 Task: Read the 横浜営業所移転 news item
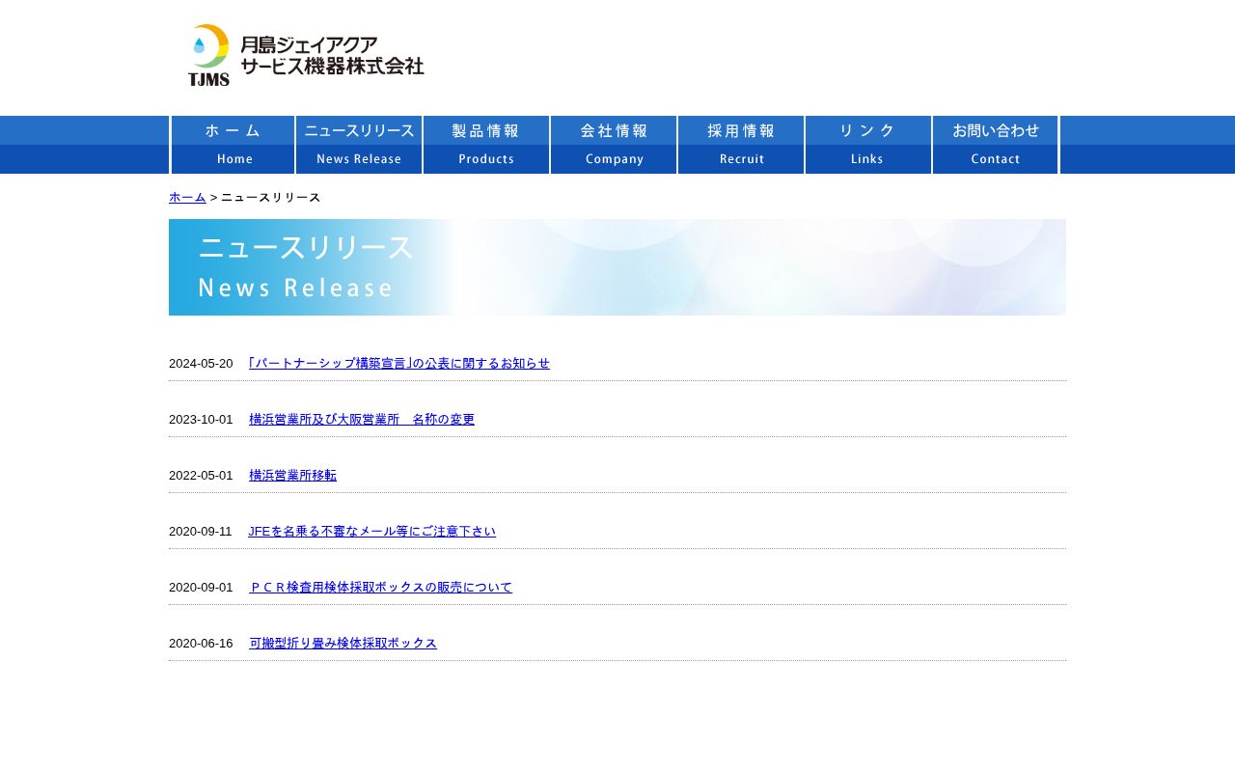(x=292, y=476)
